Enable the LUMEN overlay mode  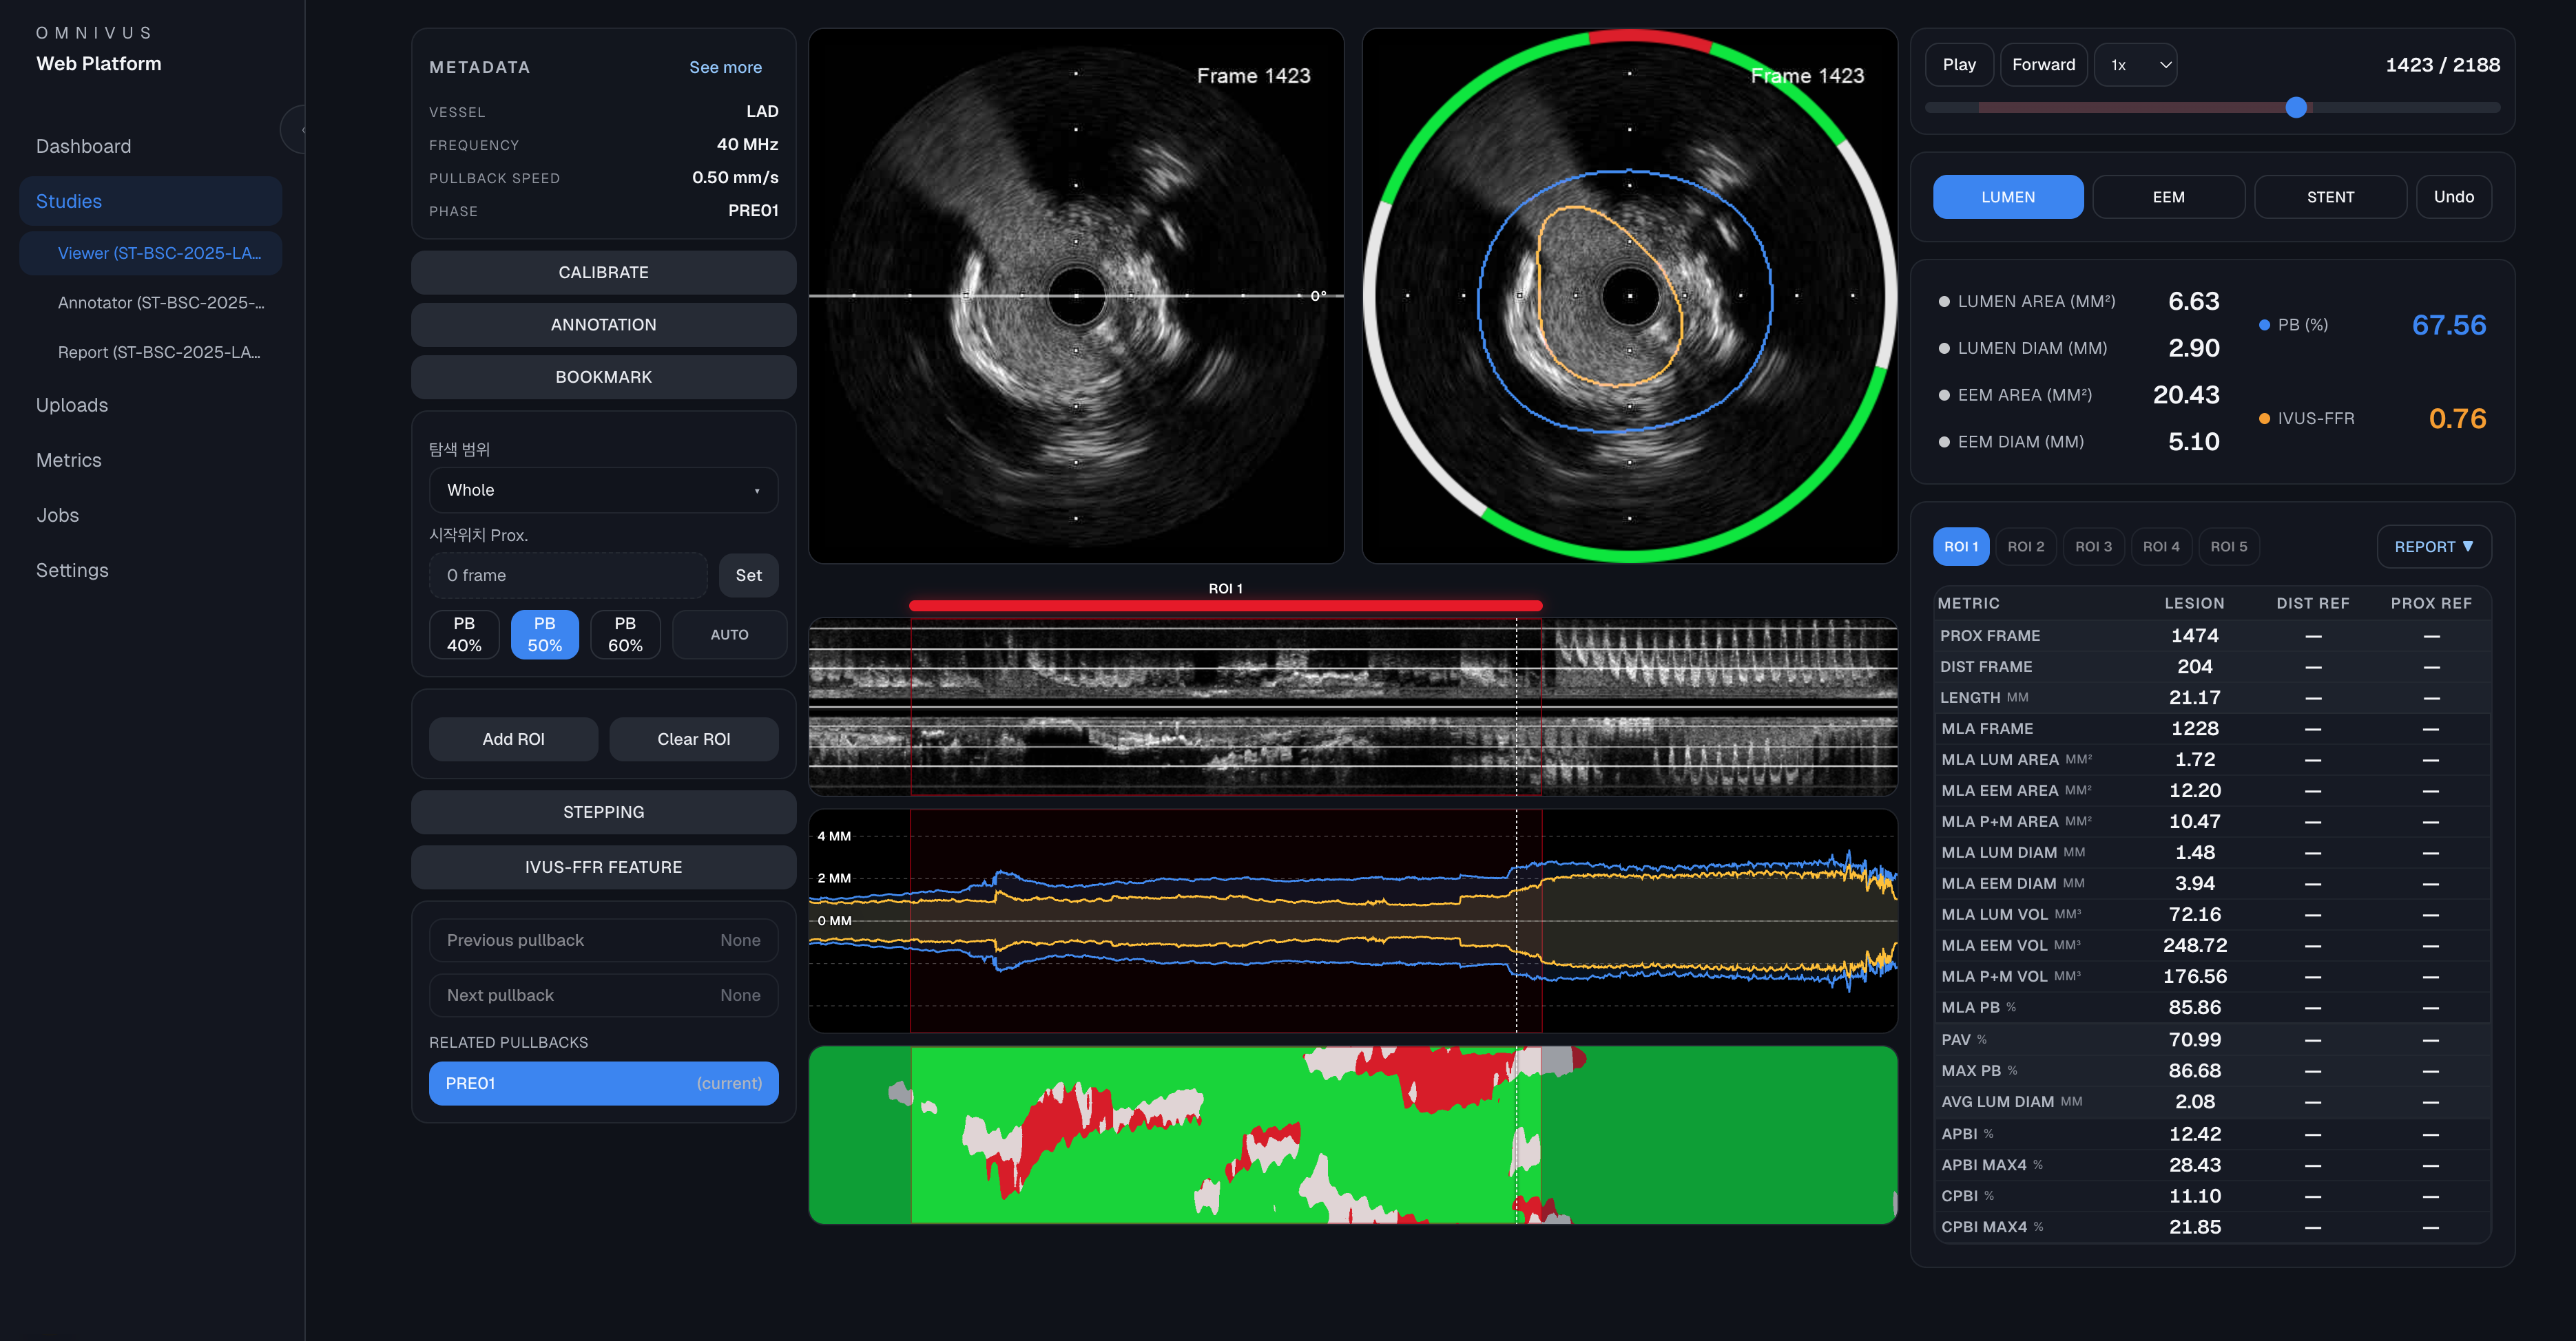click(2007, 196)
